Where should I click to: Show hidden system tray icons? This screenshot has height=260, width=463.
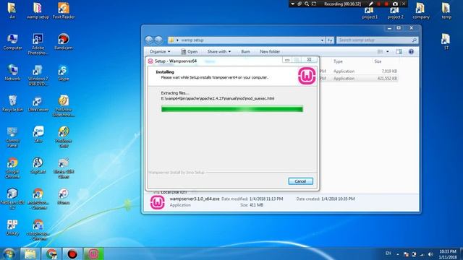(397, 254)
